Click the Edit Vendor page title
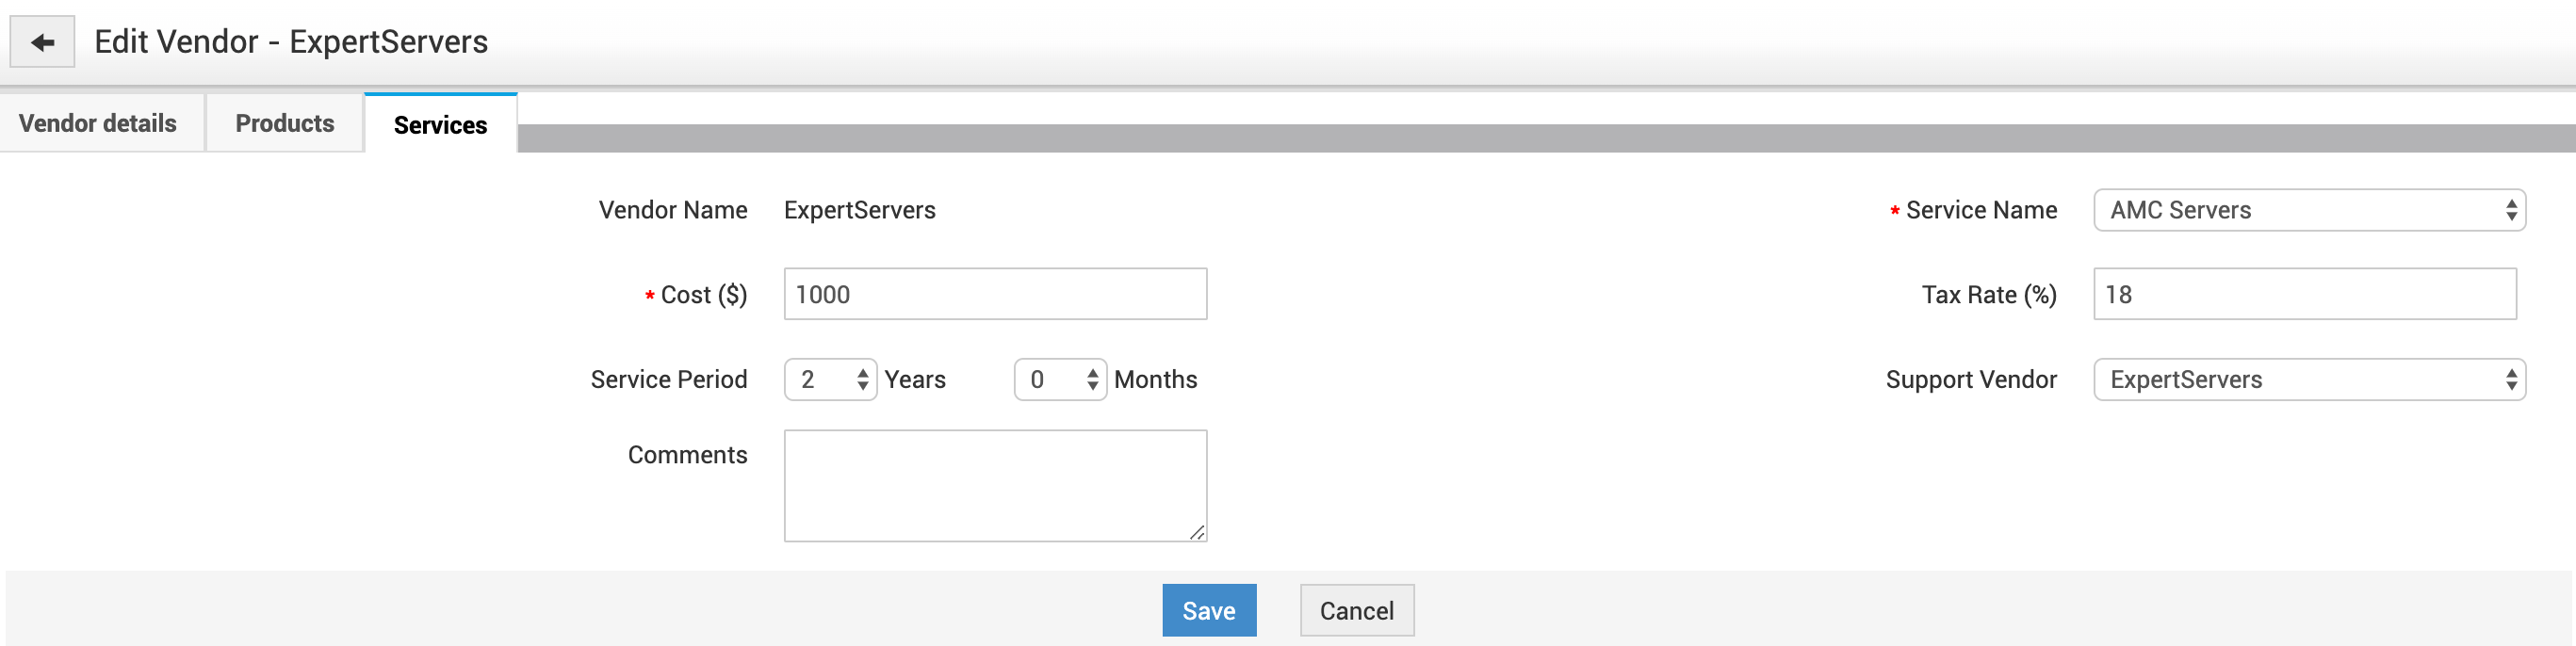Screen dimensions: 2576x646 point(291,42)
